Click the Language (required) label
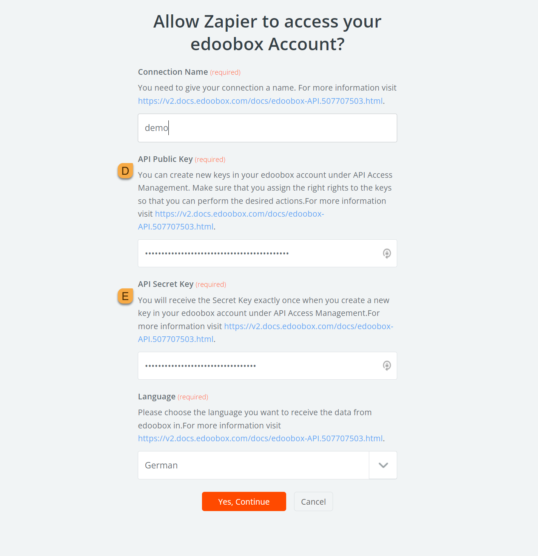 [173, 396]
